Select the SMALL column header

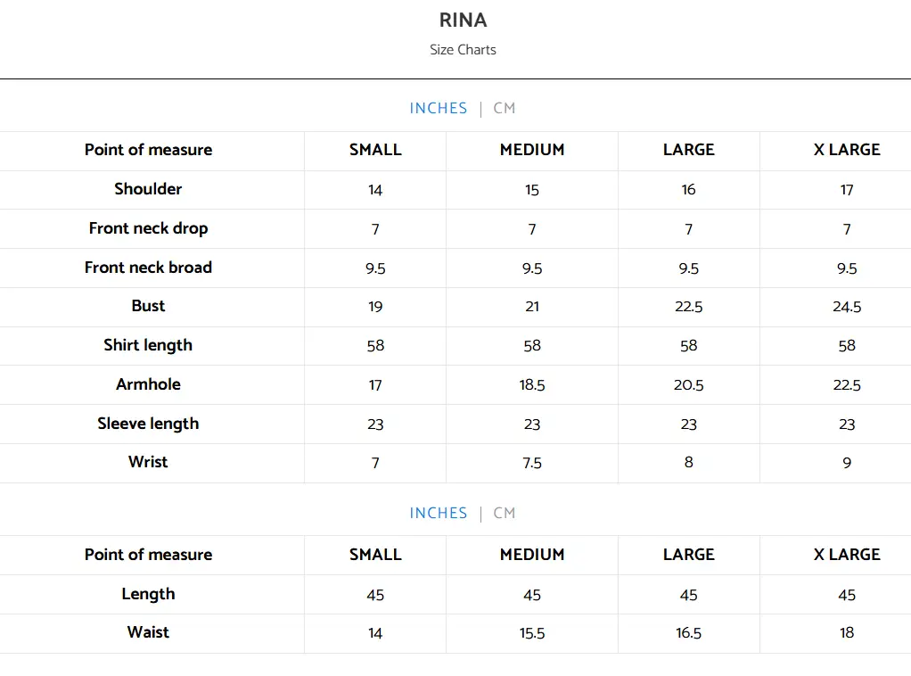coord(375,150)
